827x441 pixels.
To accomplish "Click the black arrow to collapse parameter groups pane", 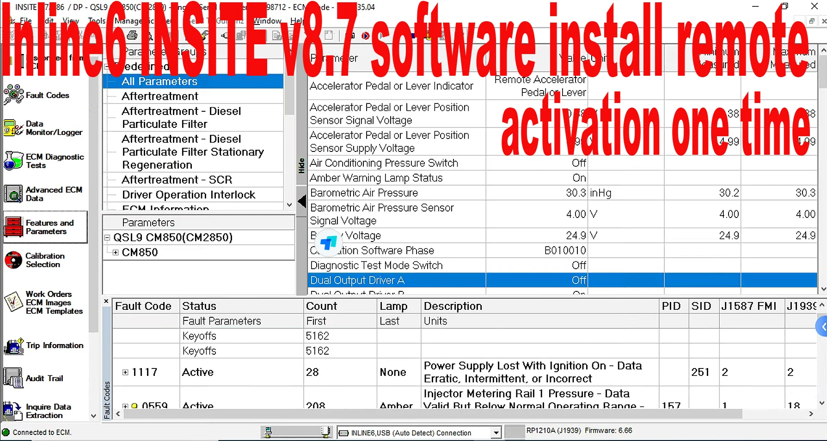I will (301, 201).
